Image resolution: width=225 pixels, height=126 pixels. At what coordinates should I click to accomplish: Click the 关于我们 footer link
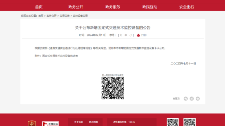click(x=78, y=122)
